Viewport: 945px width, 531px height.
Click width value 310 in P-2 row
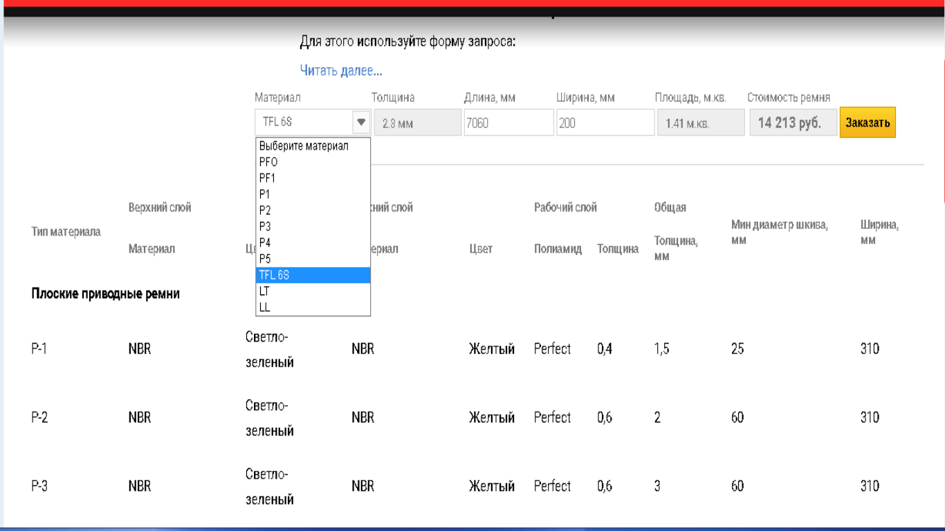[x=870, y=418]
